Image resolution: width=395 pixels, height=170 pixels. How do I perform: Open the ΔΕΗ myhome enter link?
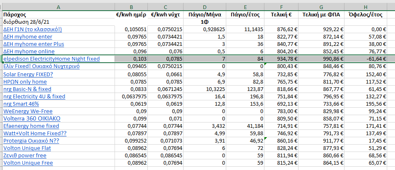pyautogui.click(x=28, y=37)
